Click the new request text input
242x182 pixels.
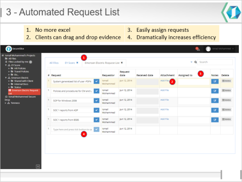pyautogui.click(x=73, y=130)
